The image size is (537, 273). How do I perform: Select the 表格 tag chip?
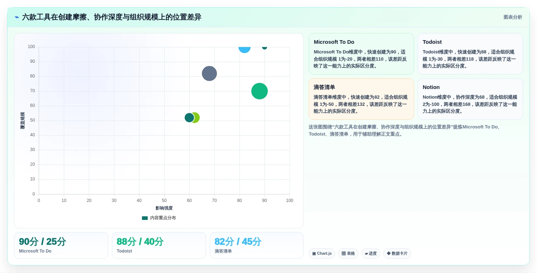point(348,254)
